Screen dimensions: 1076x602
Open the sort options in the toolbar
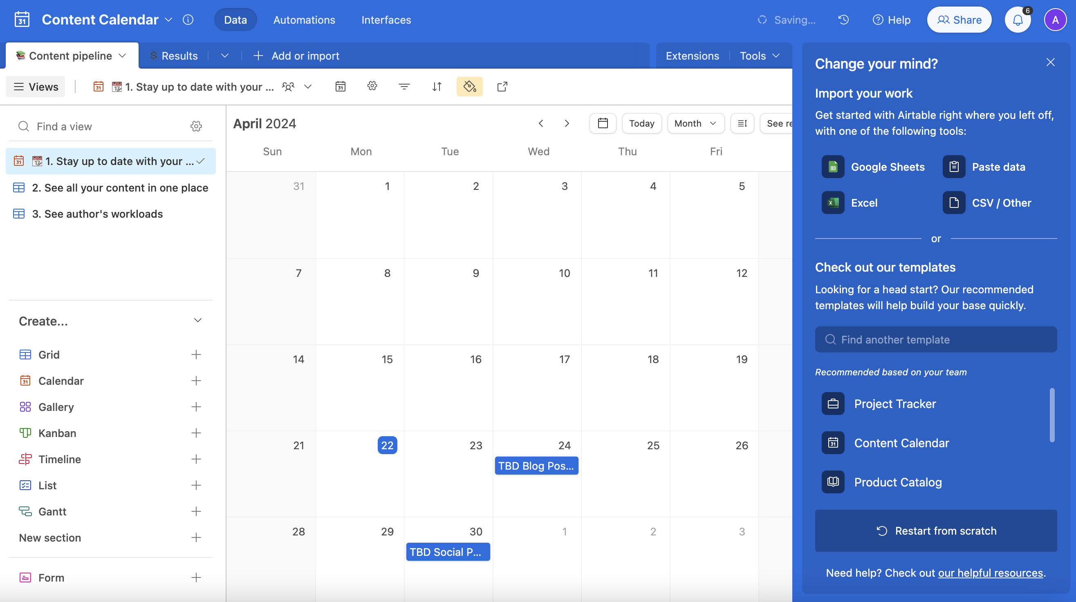[x=437, y=86]
